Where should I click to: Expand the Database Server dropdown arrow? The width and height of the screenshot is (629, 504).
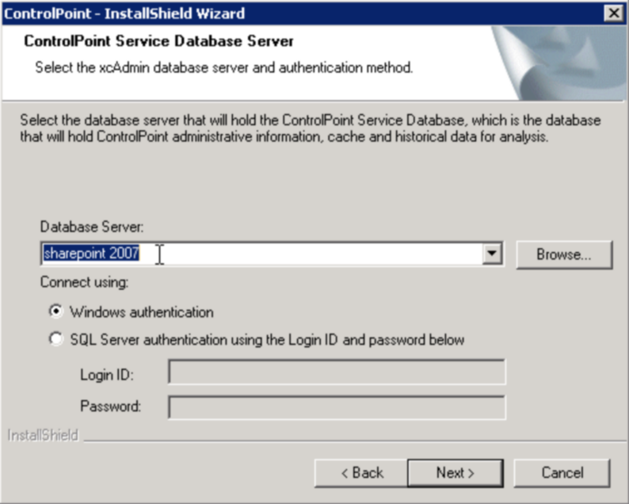point(493,254)
